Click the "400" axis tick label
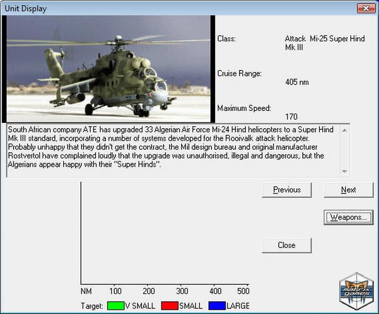 pyautogui.click(x=216, y=291)
